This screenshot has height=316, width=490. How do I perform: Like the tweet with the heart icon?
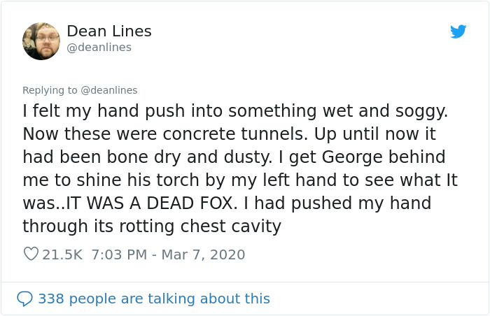pyautogui.click(x=31, y=254)
